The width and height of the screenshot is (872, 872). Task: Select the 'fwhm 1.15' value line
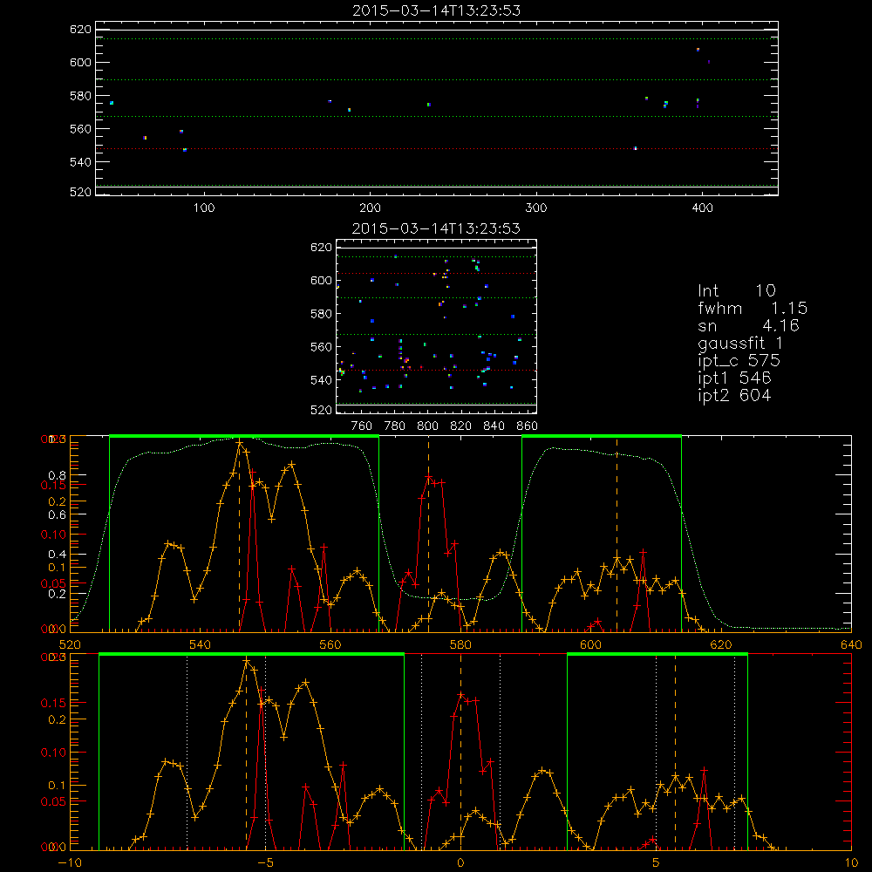pos(753,308)
